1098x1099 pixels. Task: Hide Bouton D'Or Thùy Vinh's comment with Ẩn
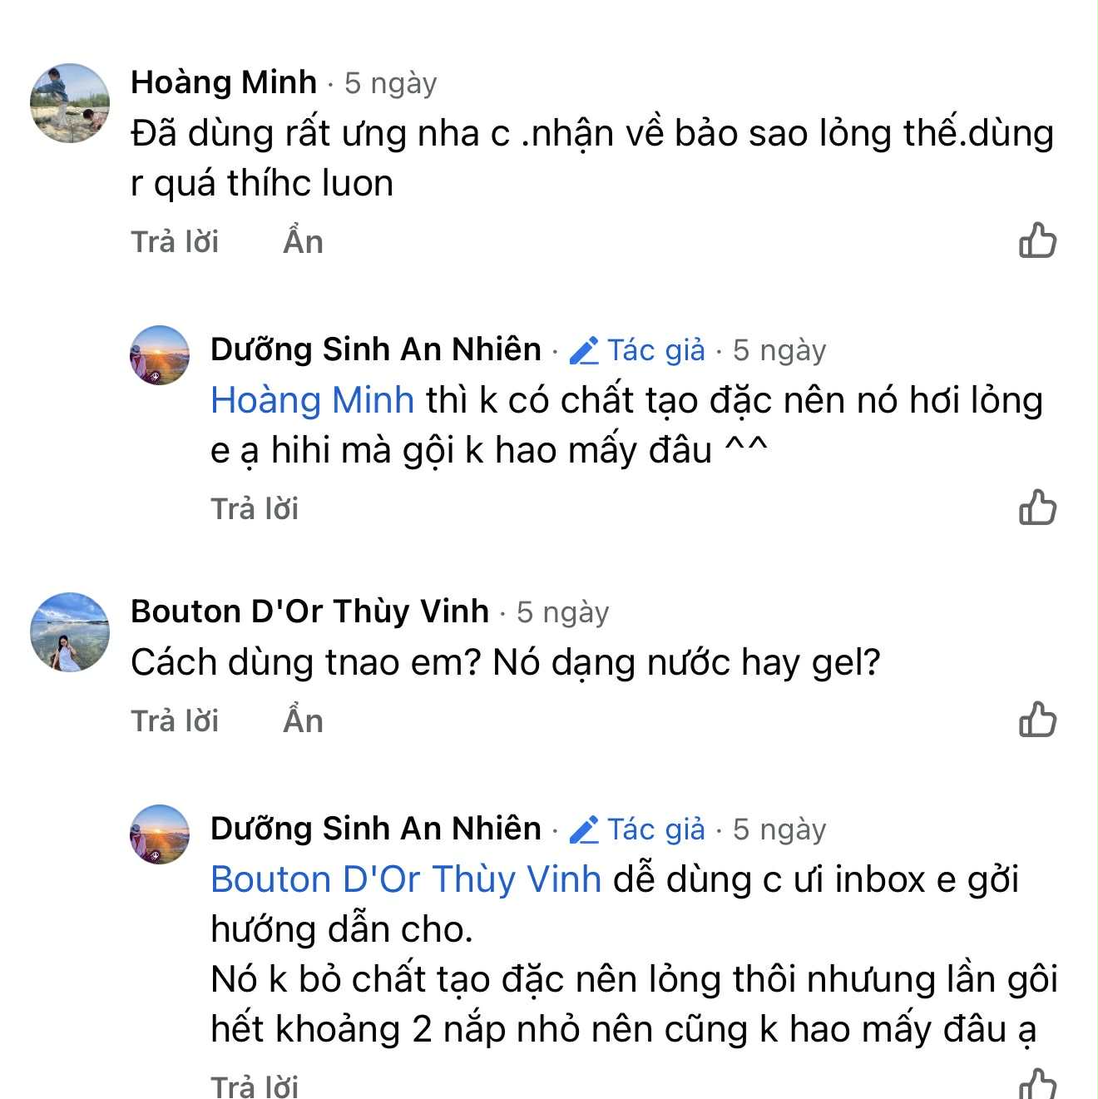click(303, 721)
